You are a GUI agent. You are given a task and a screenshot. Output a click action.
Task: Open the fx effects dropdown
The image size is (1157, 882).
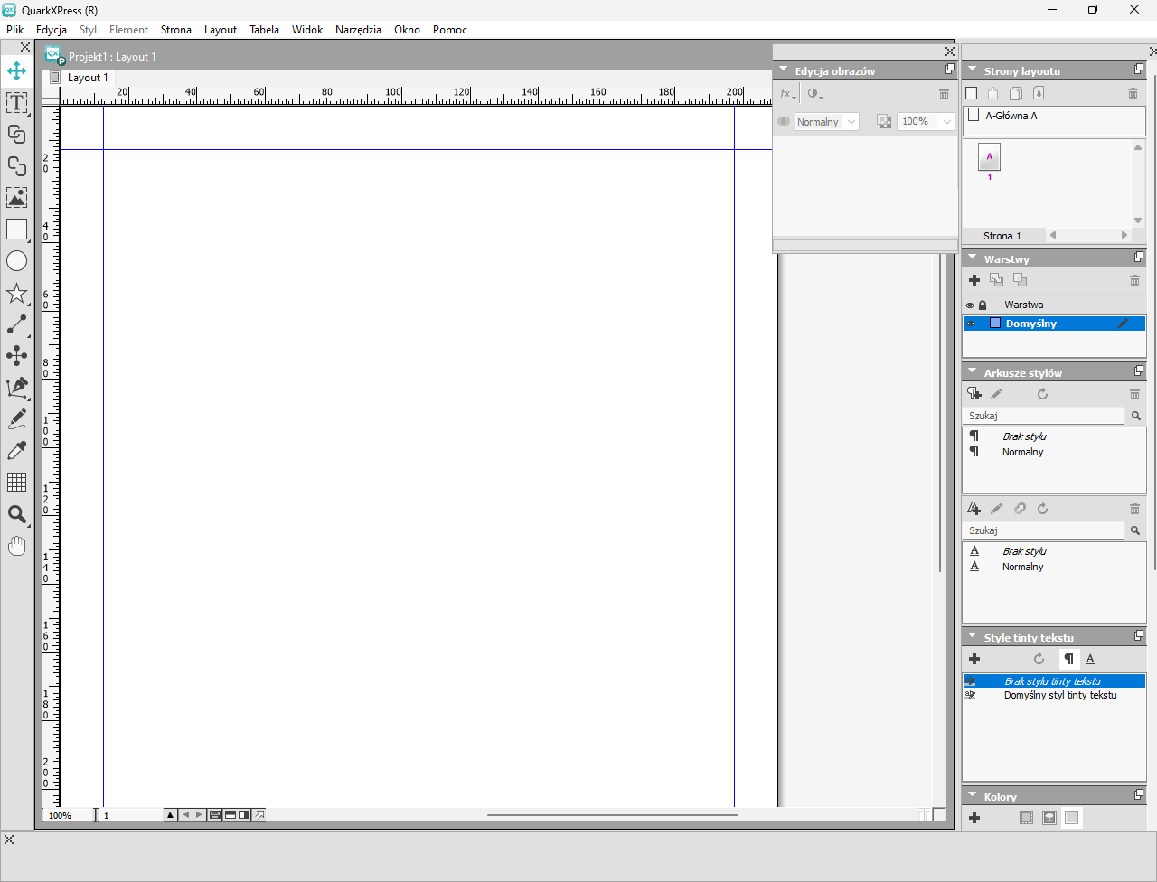point(788,94)
